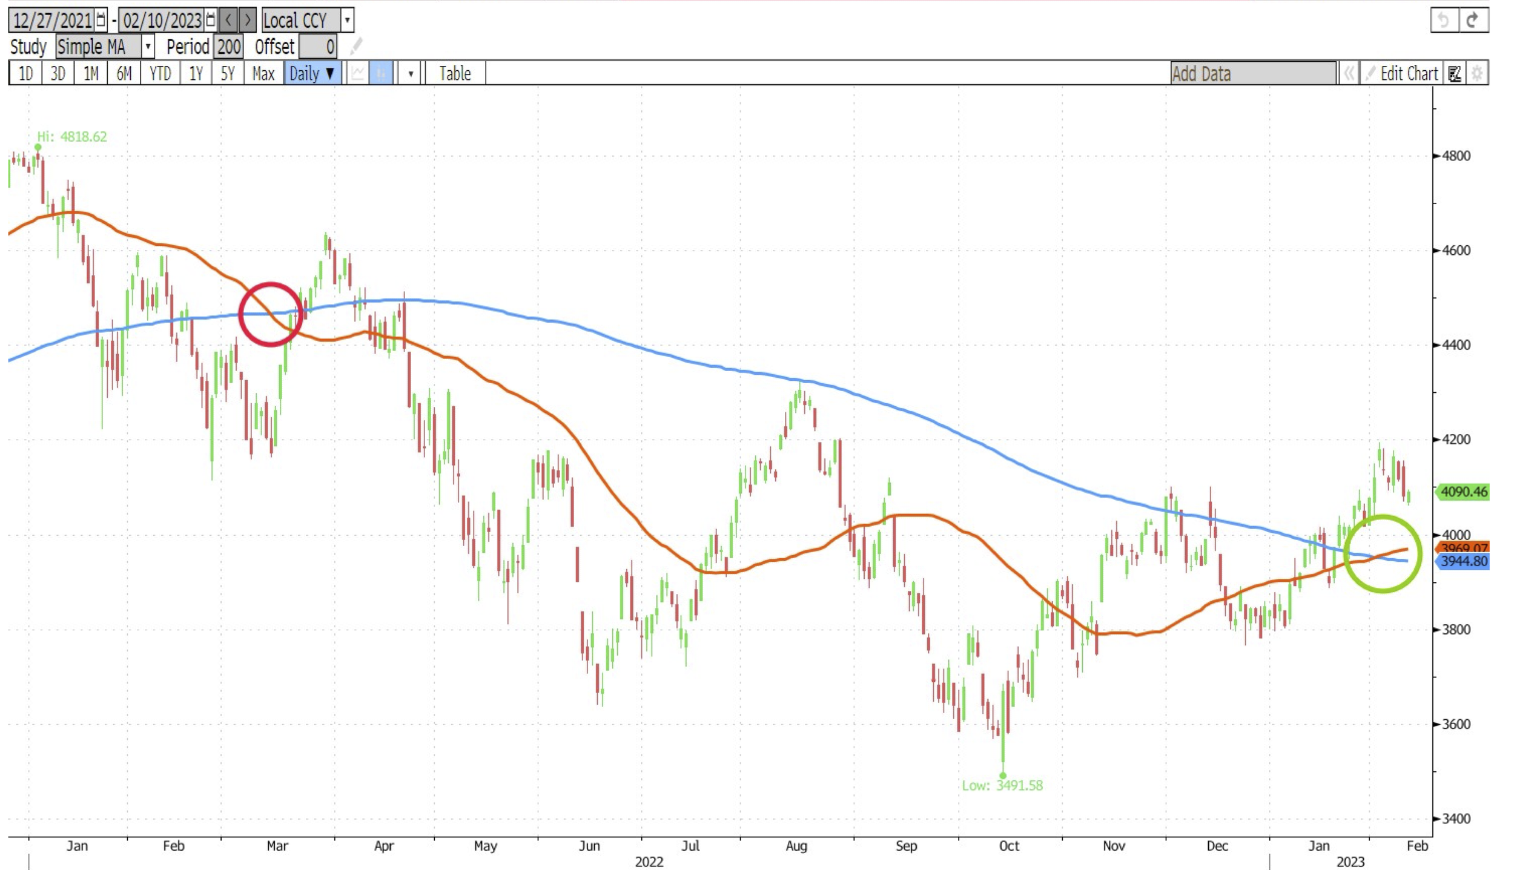Click the 3400 axis label
This screenshot has width=1514, height=870.
coord(1456,818)
